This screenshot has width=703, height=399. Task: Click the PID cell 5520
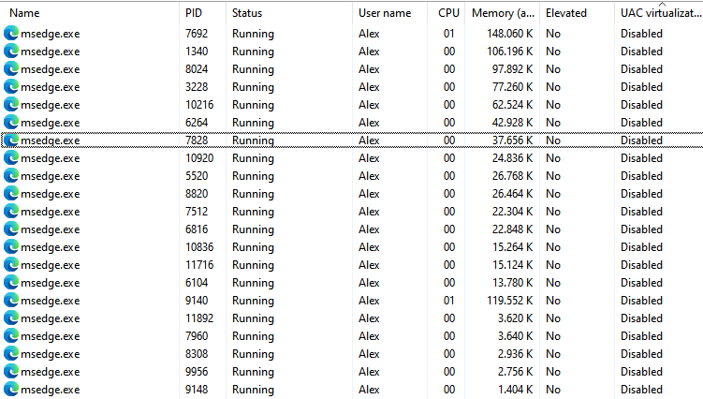coord(197,176)
